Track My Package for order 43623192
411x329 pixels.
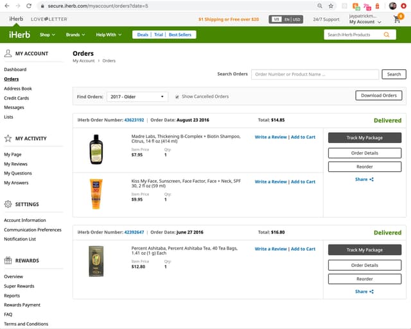pos(365,138)
